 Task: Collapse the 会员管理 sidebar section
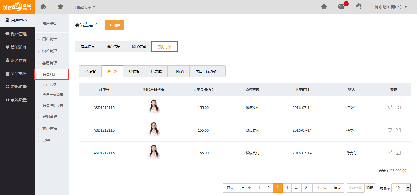click(49, 63)
